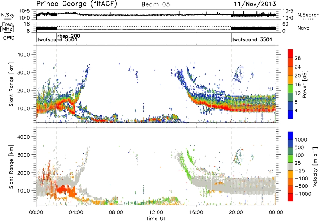Screen dimensions: 319x221
Task: Click the '-100' label on velocity colorbar
Action: click(x=301, y=178)
